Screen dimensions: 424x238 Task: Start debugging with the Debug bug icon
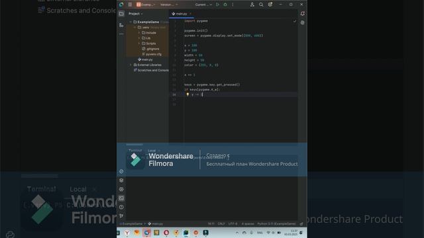[x=225, y=5]
